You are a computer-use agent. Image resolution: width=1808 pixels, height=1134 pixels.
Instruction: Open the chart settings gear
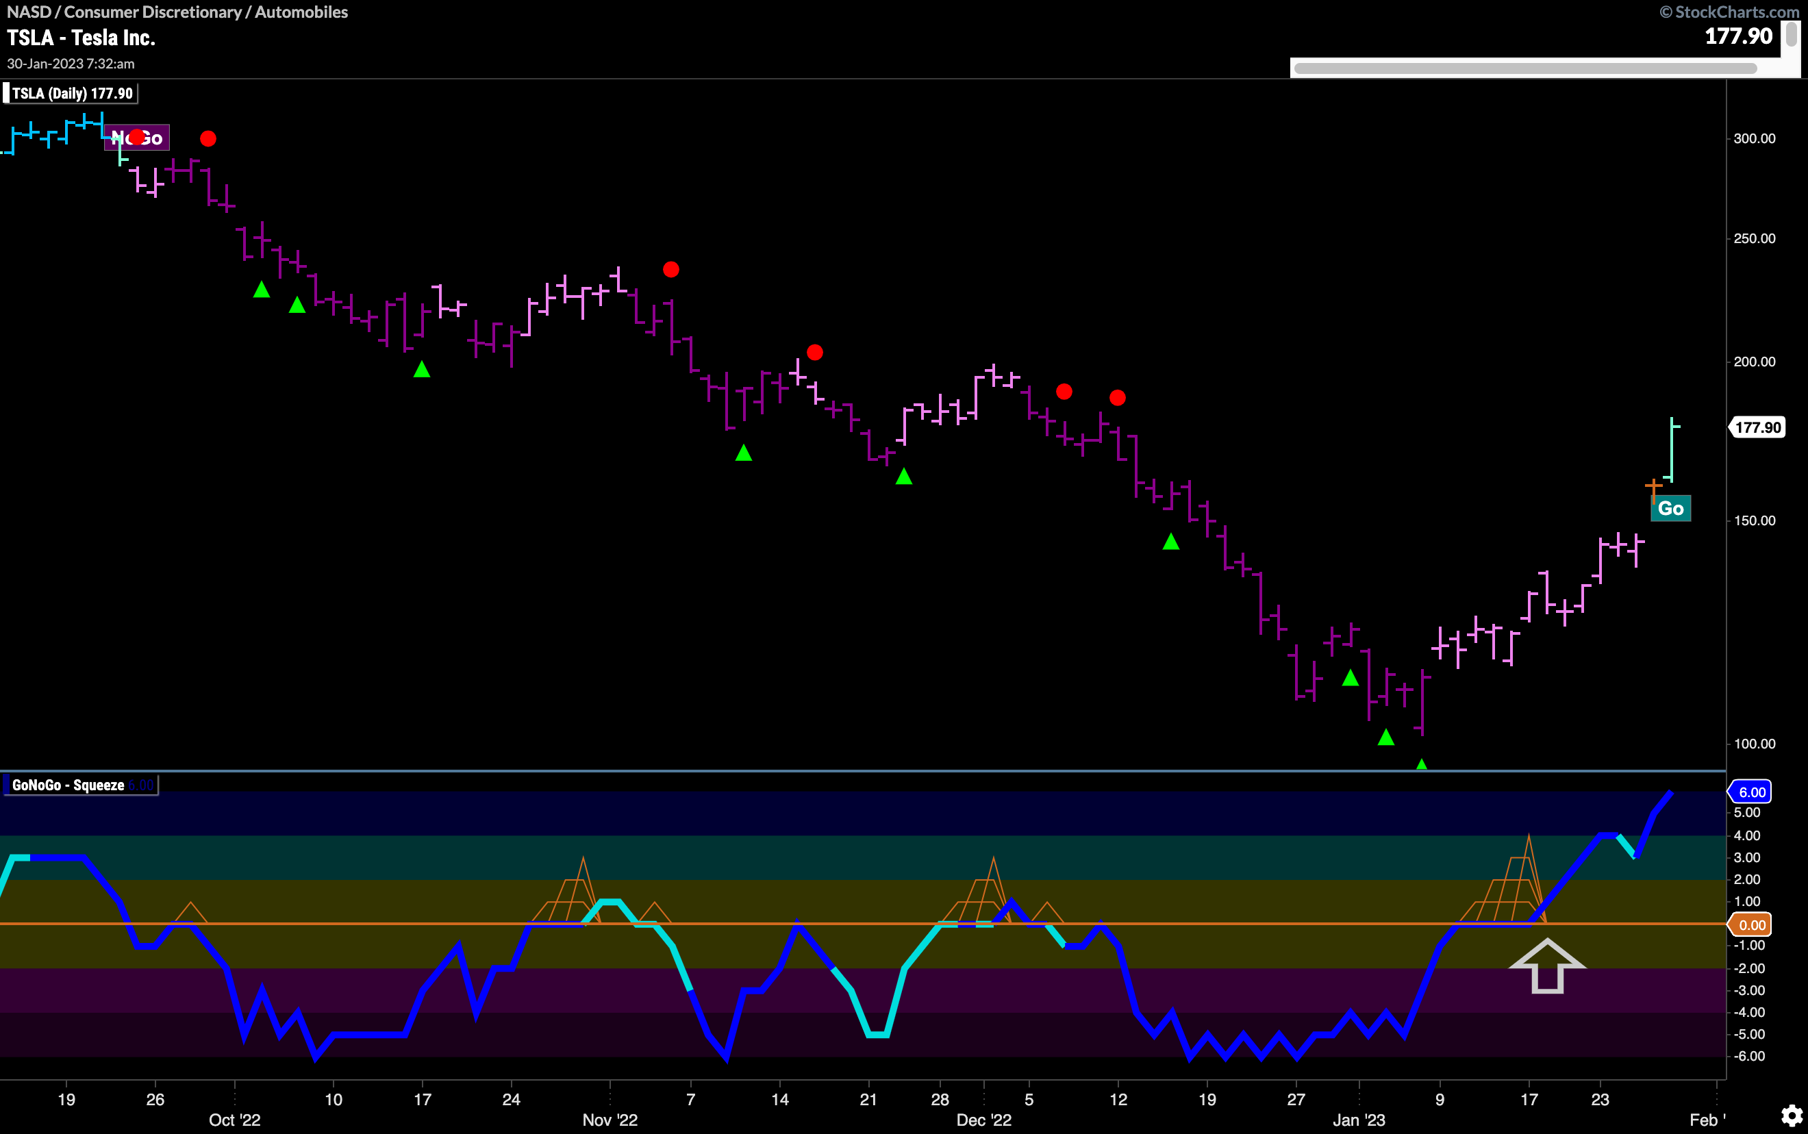[x=1792, y=1116]
